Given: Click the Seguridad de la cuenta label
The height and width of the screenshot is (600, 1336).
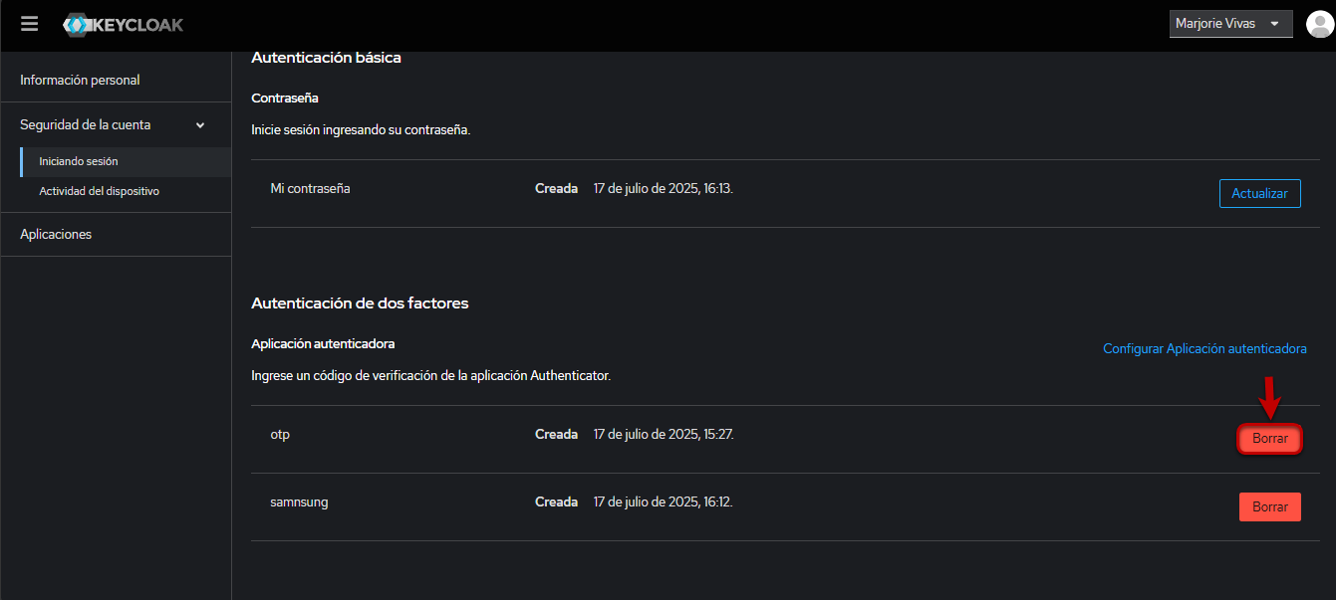Looking at the screenshot, I should point(86,125).
